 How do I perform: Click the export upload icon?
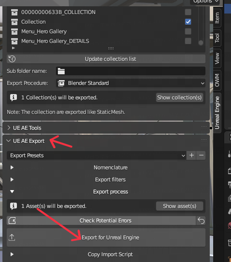[x=12, y=237]
